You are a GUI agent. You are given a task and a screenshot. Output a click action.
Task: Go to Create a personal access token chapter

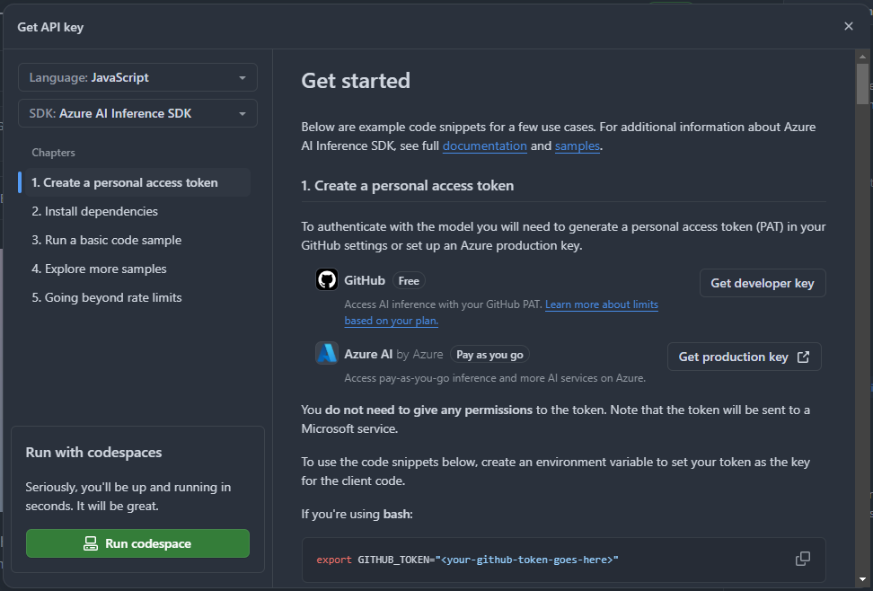[x=125, y=182]
